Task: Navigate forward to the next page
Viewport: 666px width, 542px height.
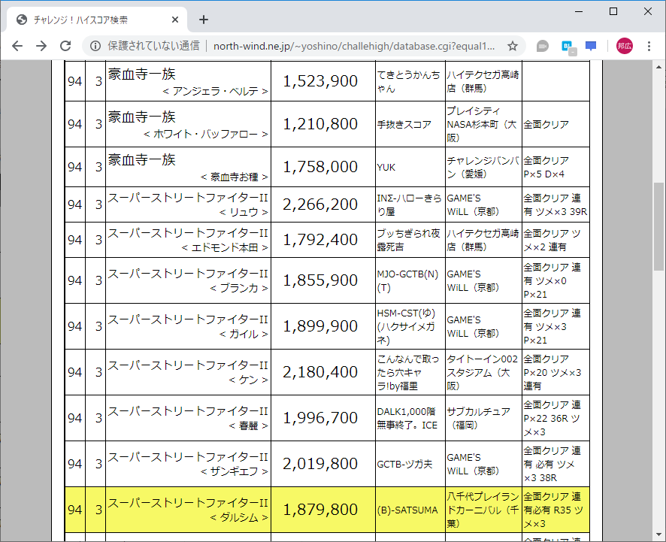Action: pyautogui.click(x=41, y=46)
